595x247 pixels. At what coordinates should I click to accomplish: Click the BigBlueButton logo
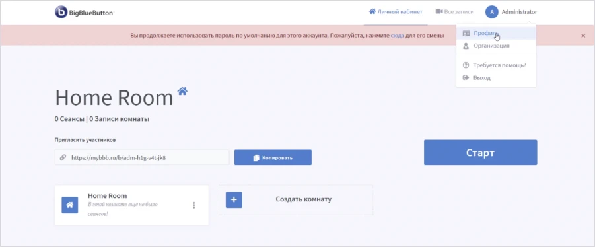pos(85,12)
